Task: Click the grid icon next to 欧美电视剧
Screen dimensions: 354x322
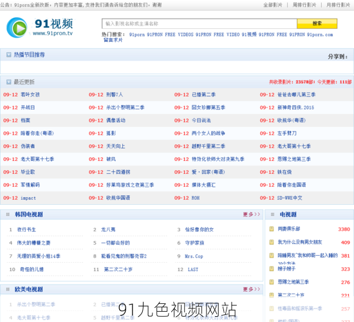Action: pos(8,289)
